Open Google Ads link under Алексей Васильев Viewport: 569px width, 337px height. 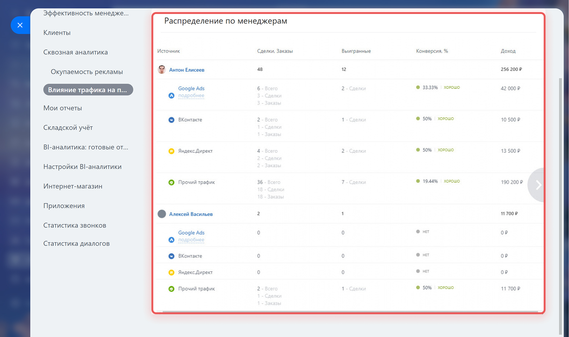[x=191, y=233]
